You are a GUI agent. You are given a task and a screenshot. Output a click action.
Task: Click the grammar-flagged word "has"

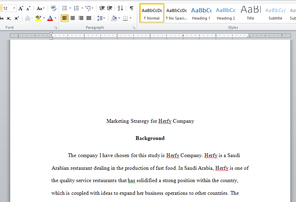pyautogui.click(x=132, y=181)
